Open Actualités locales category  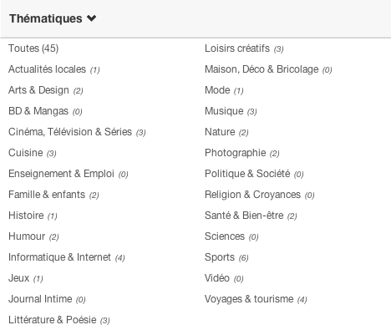[x=47, y=69]
